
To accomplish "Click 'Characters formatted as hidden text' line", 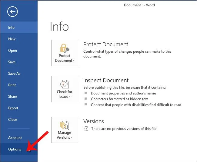I will pyautogui.click(x=119, y=99).
